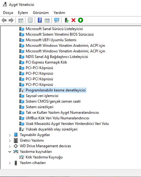Select Yüksek duyarlıklı olay süreölçeri device

[51, 129]
